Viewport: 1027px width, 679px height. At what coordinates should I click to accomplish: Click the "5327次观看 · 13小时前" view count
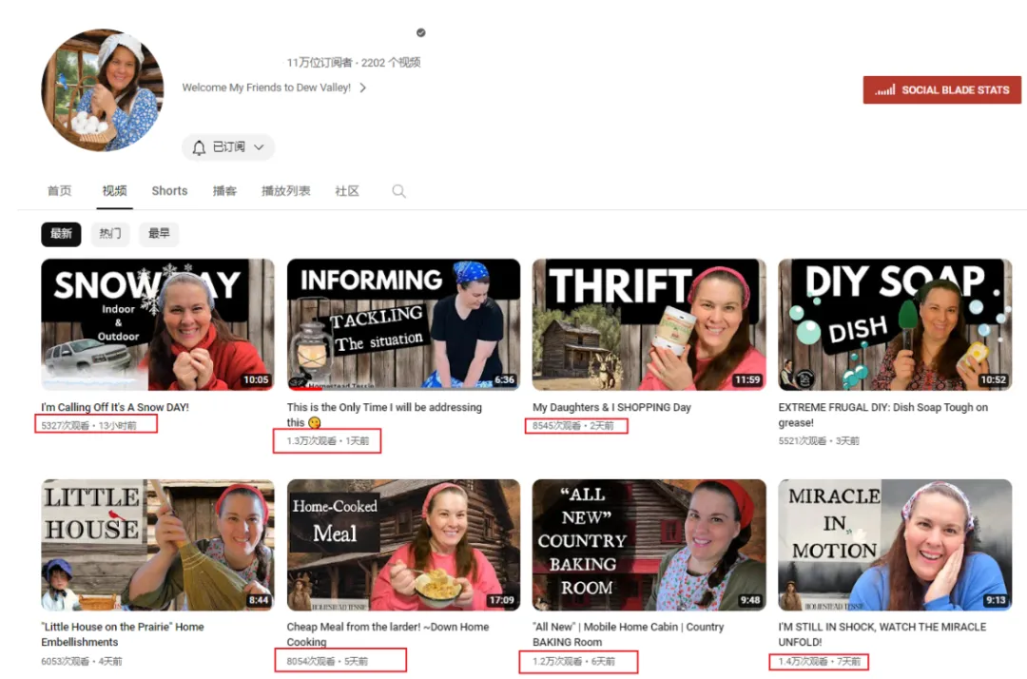point(89,426)
